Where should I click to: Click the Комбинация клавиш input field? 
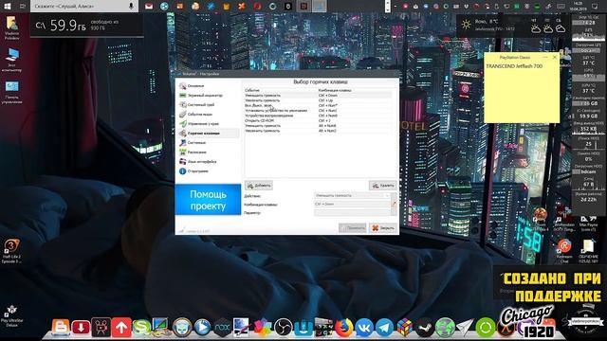pyautogui.click(x=352, y=204)
